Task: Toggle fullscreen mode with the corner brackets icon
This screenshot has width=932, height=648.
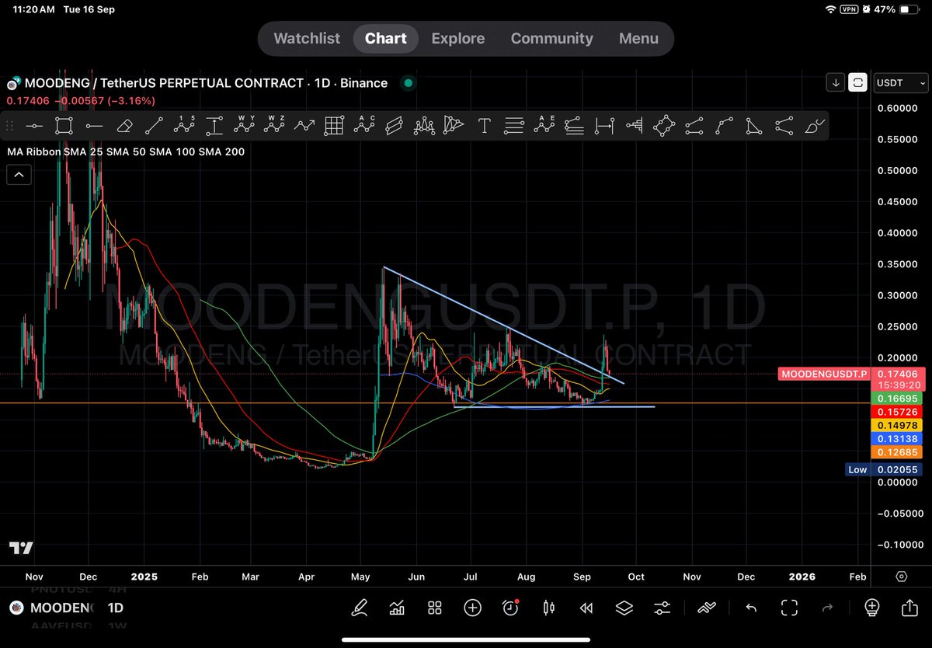Action: pyautogui.click(x=790, y=608)
